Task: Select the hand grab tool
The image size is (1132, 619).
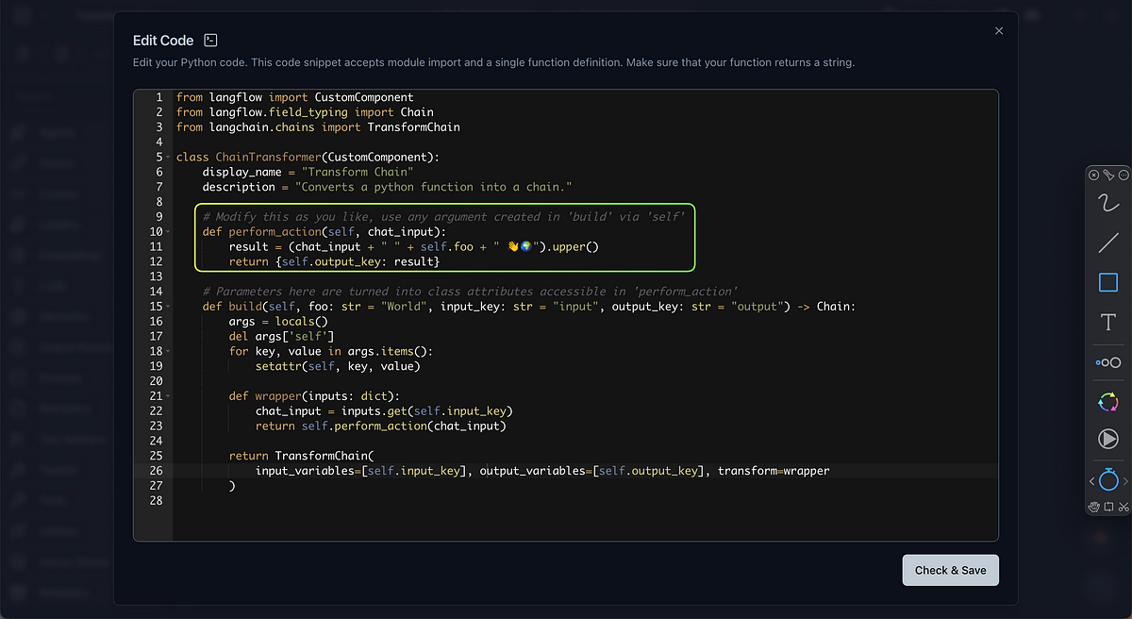Action: tap(1094, 507)
